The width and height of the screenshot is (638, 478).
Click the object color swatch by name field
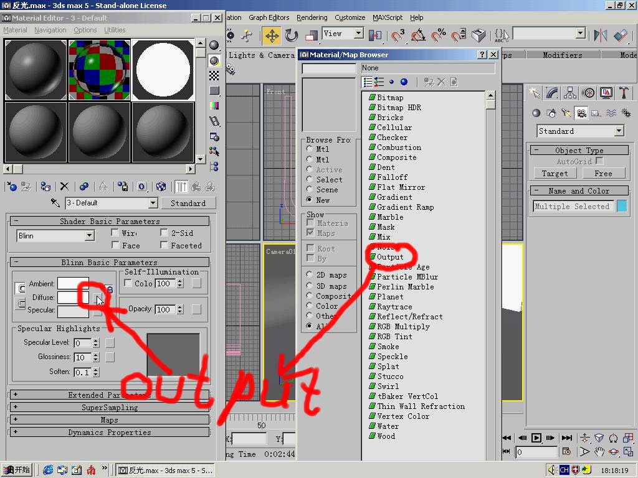point(622,206)
